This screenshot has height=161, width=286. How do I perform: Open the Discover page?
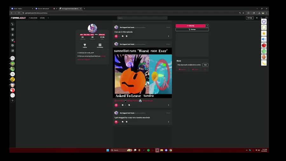33,18
